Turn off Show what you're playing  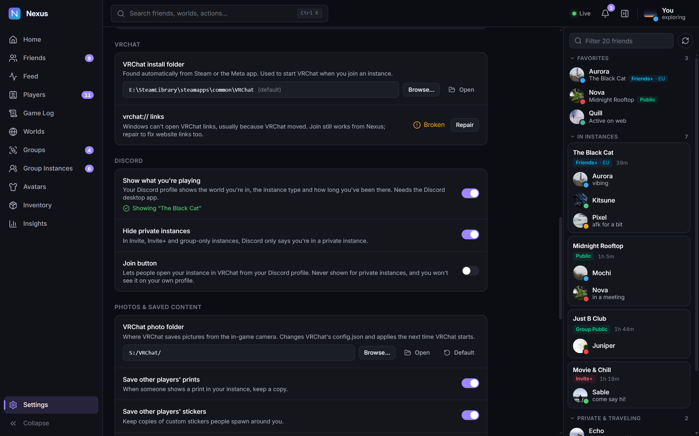coord(470,193)
